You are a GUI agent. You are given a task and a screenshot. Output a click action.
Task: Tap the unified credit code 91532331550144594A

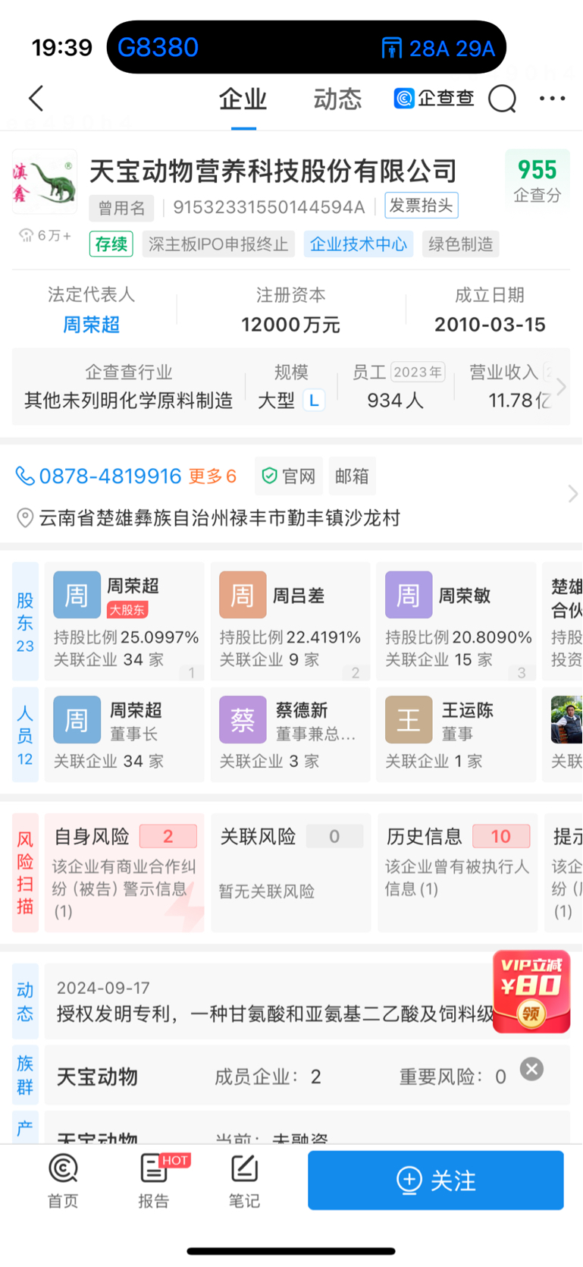269,207
